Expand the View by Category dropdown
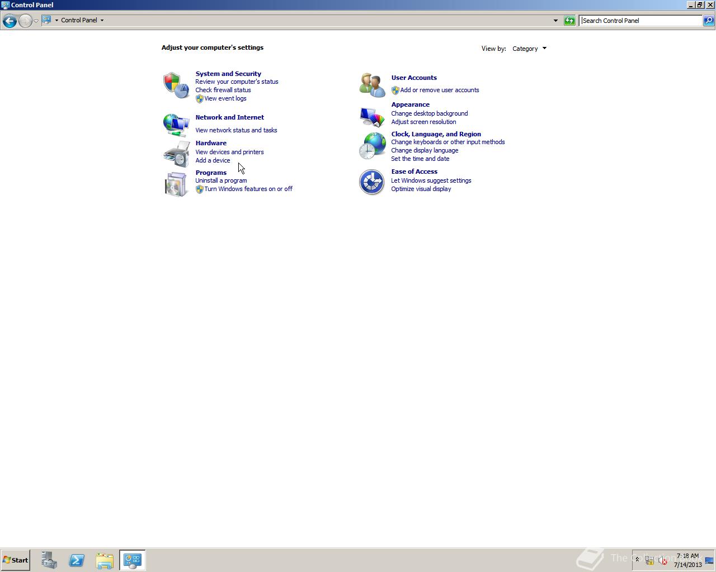Screen dimensions: 716x572 529,49
